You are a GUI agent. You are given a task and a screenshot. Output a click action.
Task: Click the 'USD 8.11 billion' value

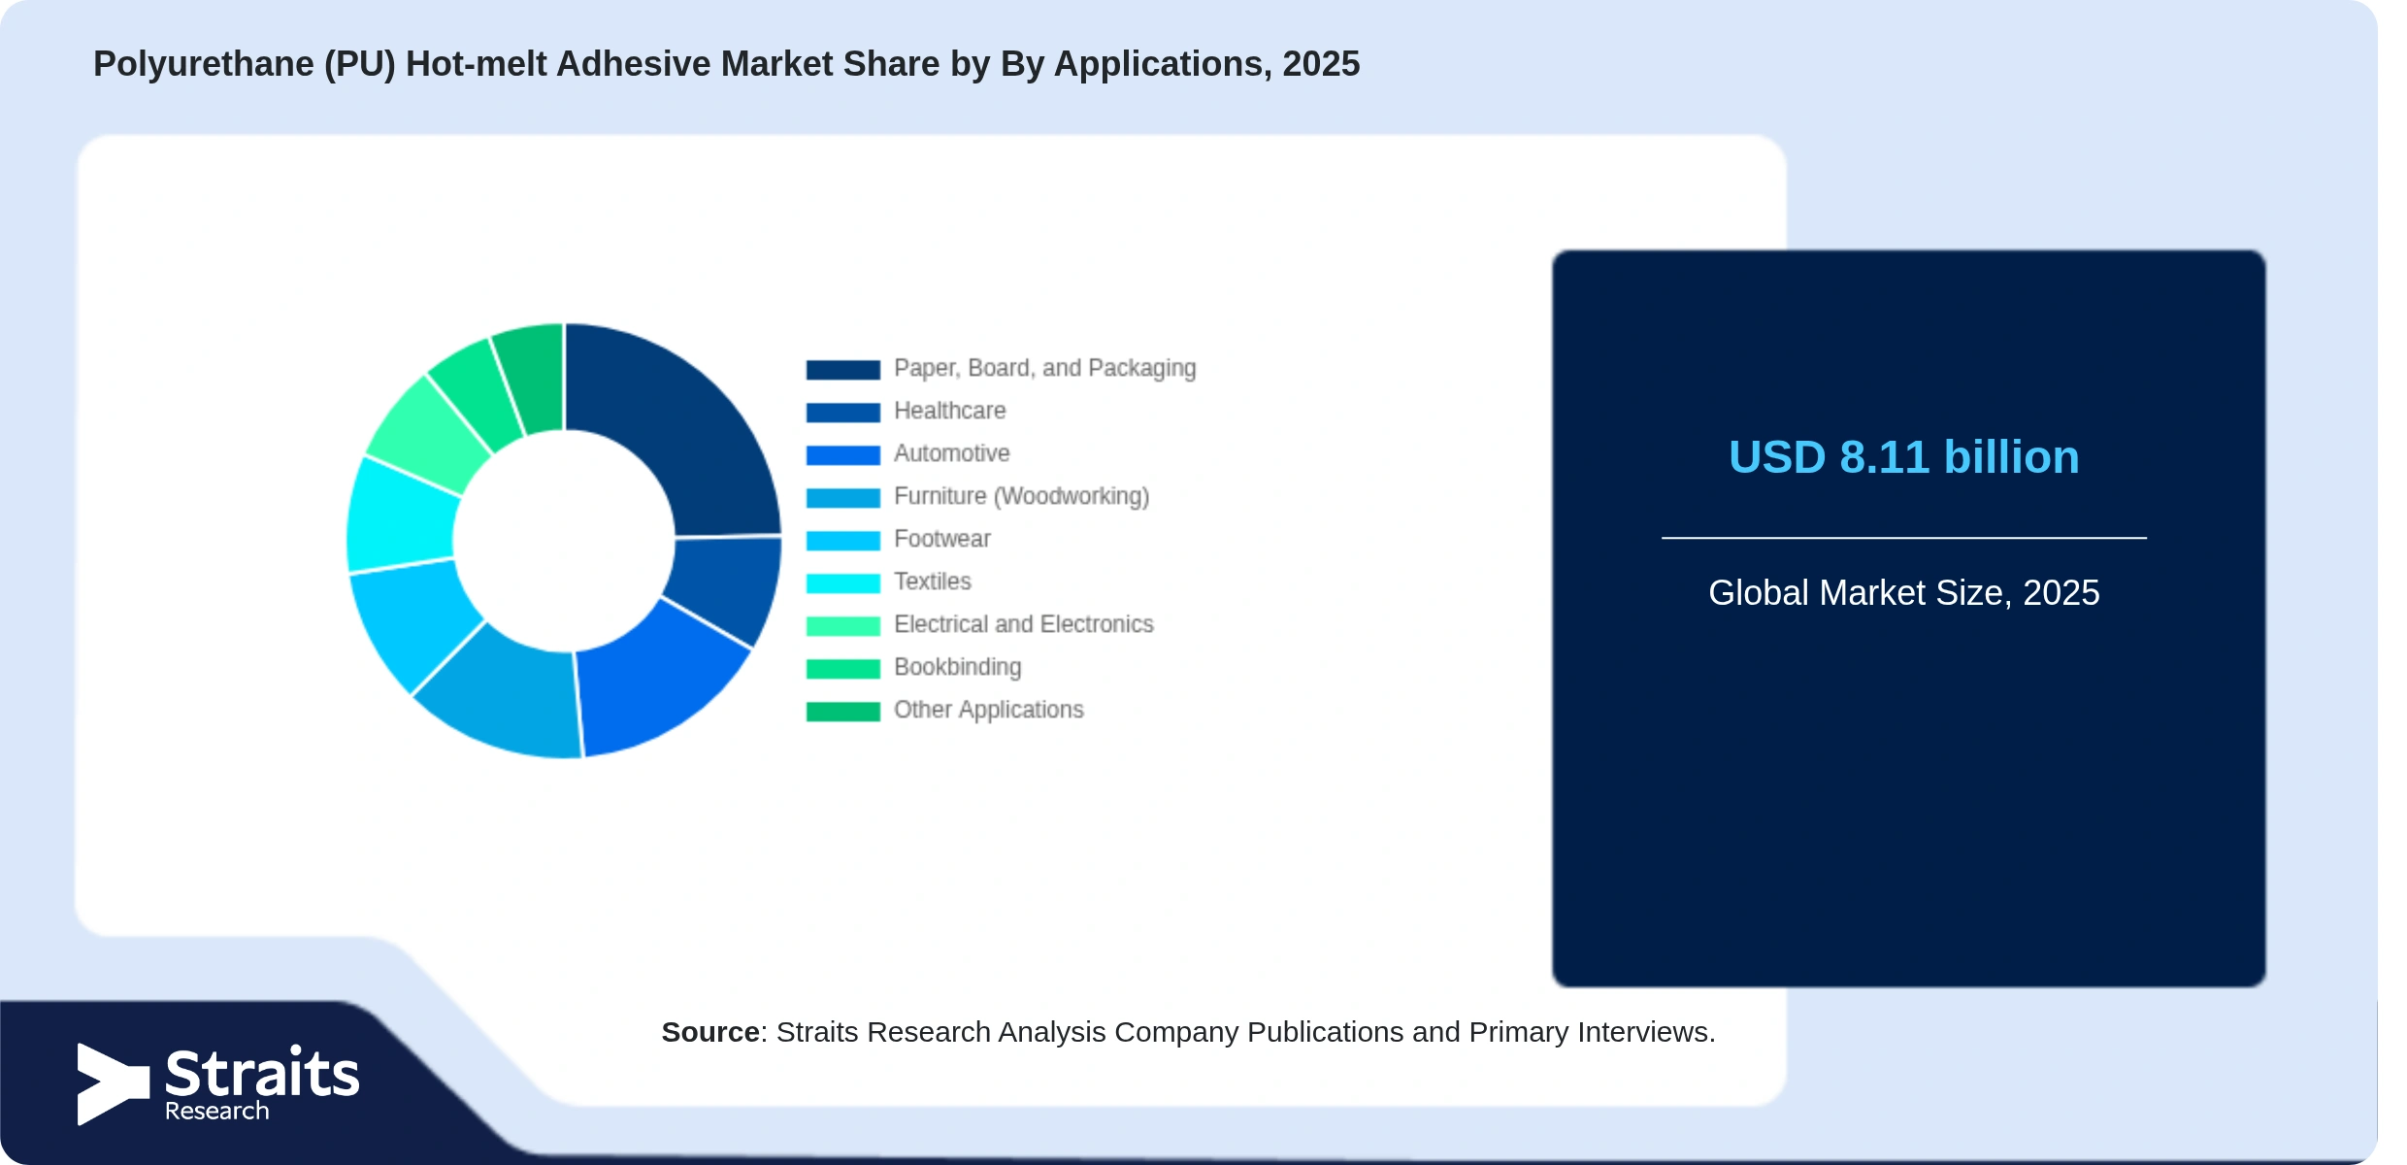(x=1903, y=457)
